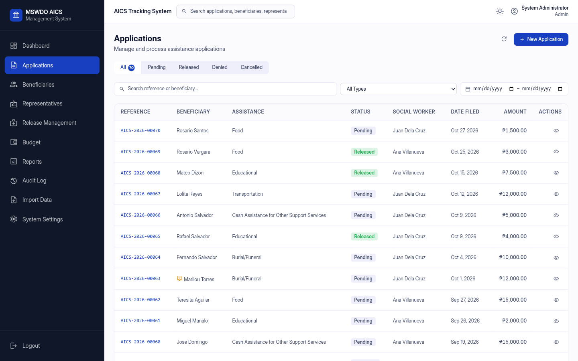The width and height of the screenshot is (578, 361).
Task: Click the New Application button
Action: [x=541, y=39]
